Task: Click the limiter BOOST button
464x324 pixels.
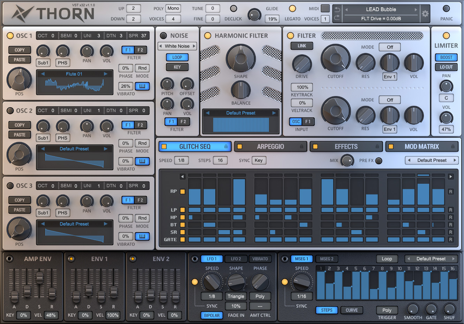Action: coord(446,57)
